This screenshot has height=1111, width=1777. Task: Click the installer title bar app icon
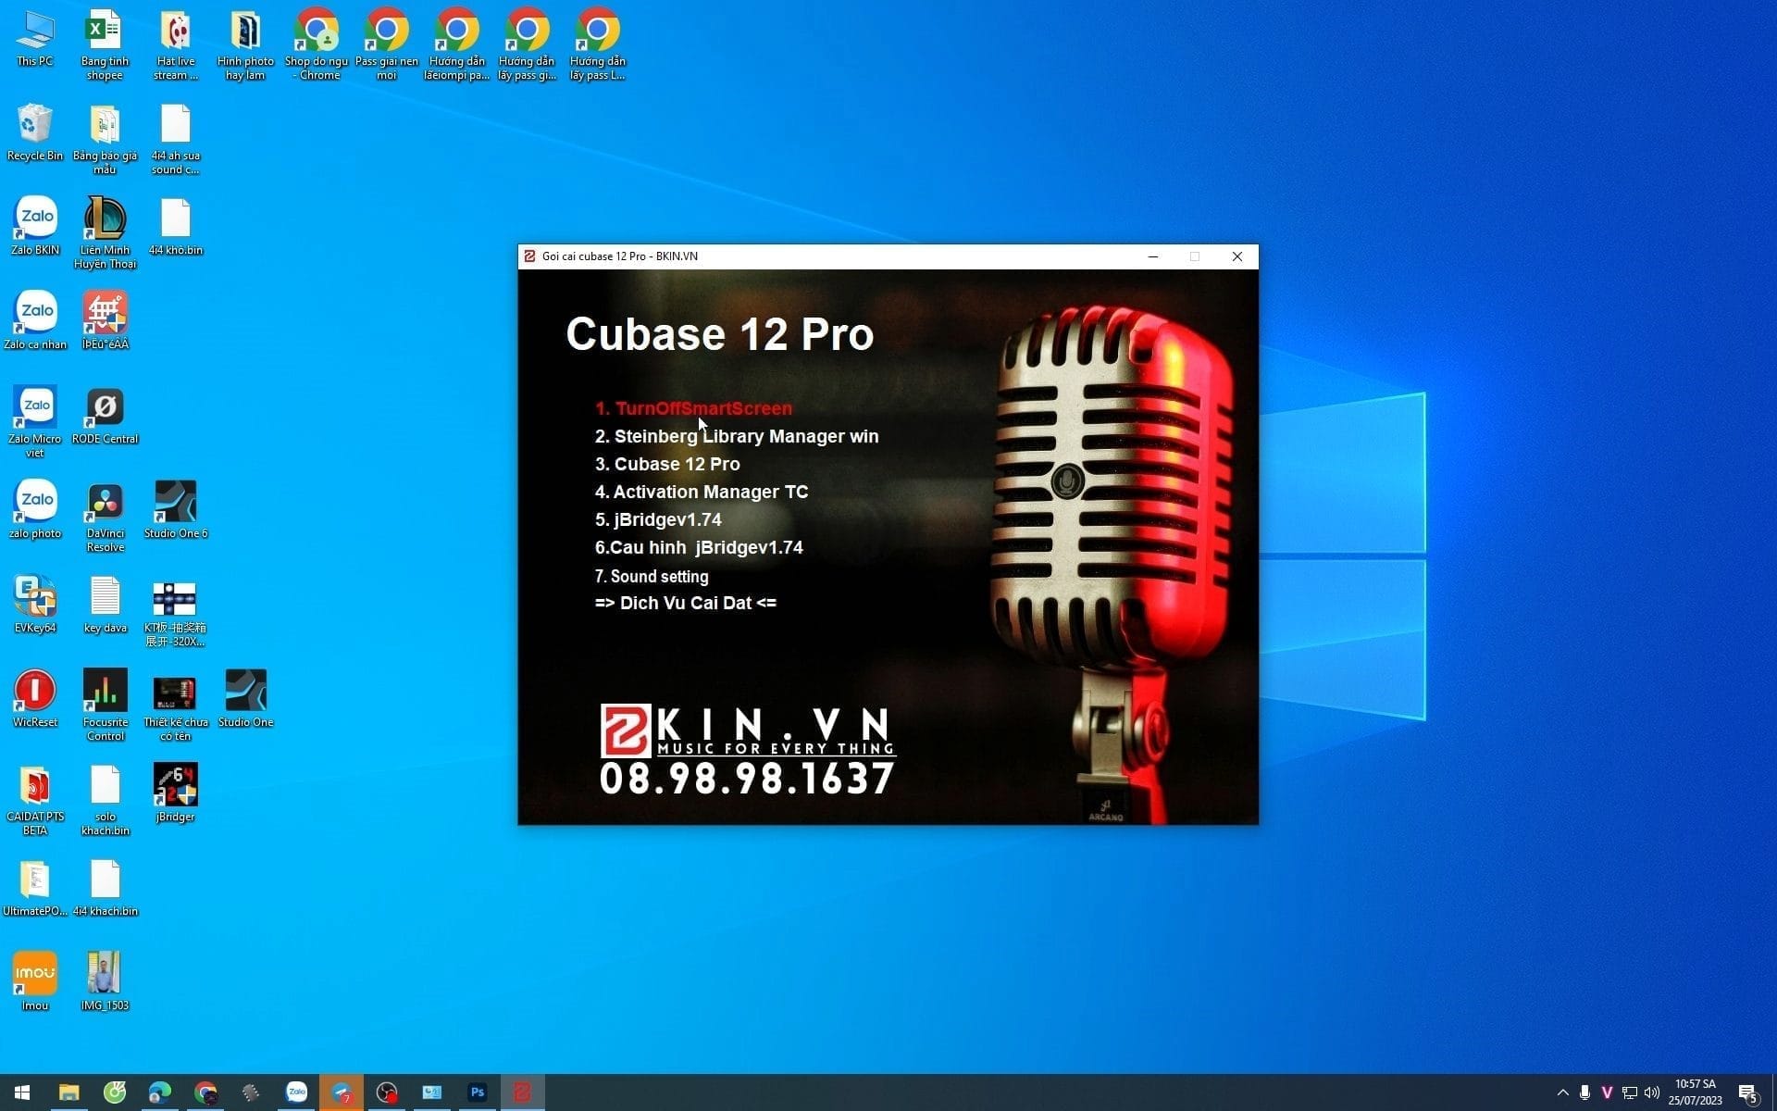pyautogui.click(x=529, y=256)
